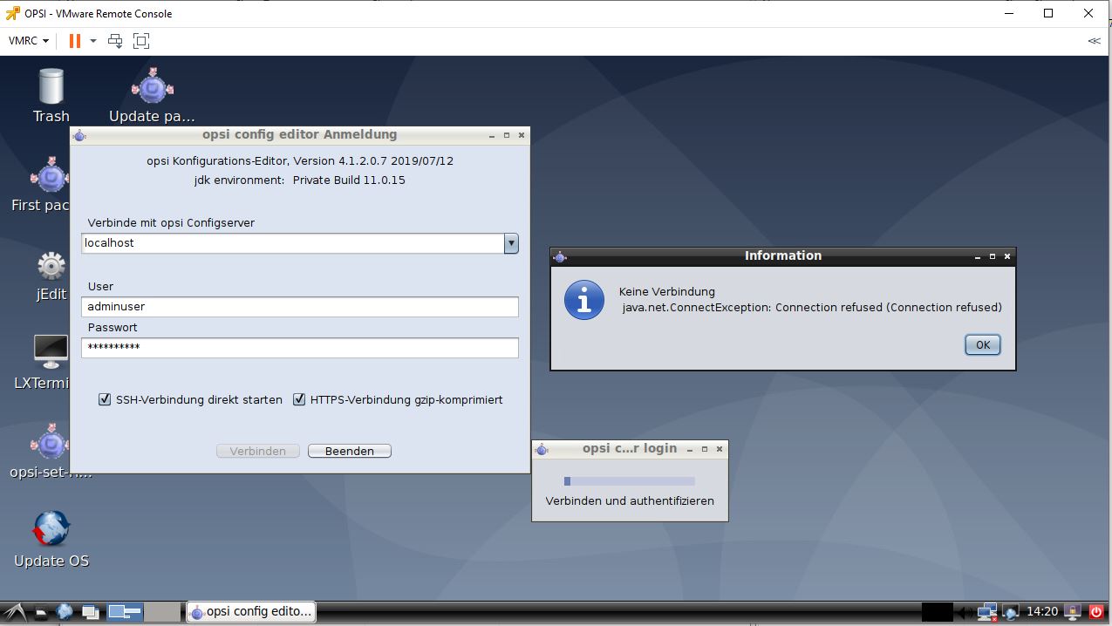1112x626 pixels.
Task: Expand the opsi Configserver dropdown arrow
Action: 511,243
